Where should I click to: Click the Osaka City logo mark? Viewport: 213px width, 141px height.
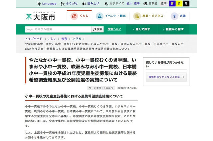29,17
